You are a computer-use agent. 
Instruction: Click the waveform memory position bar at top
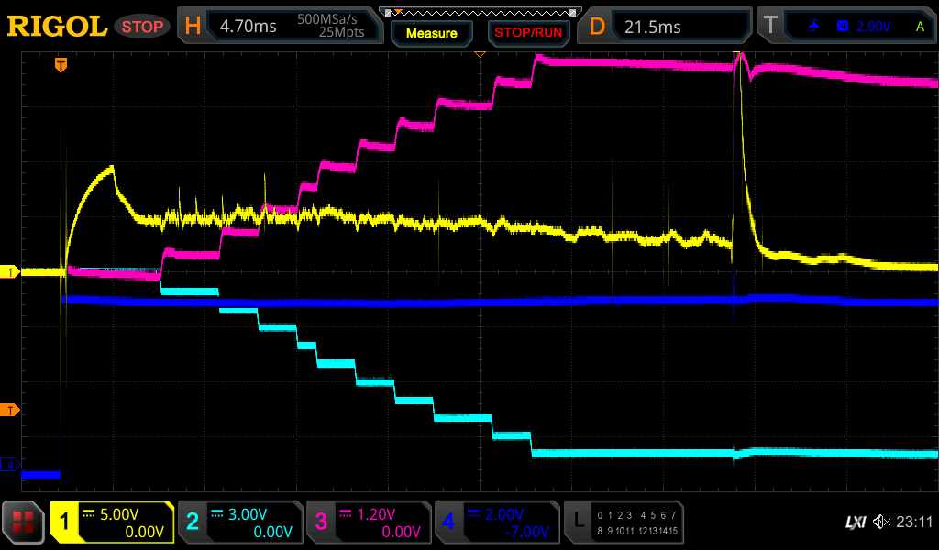coord(480,13)
